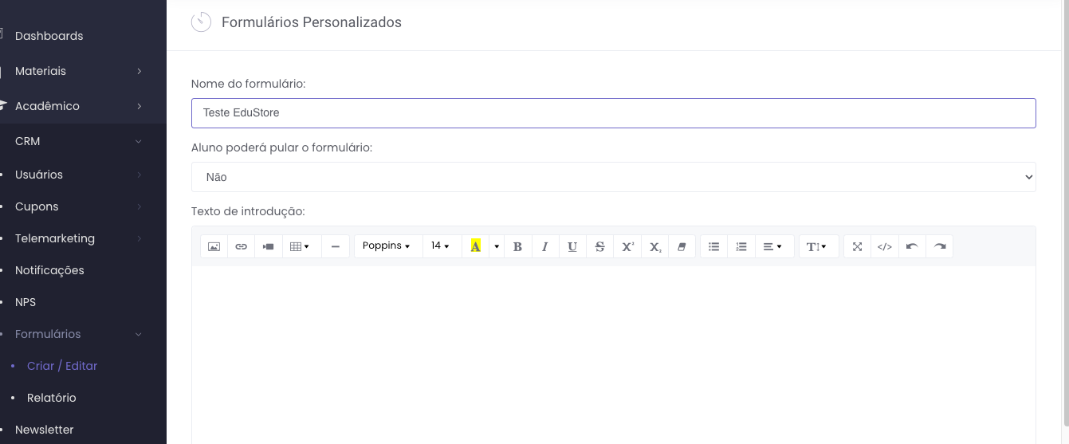The width and height of the screenshot is (1069, 444).
Task: Click the insert picture icon
Action: pos(214,246)
